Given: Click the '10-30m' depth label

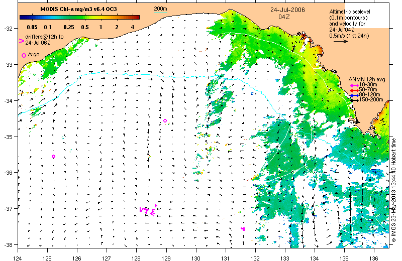Looking at the screenshot, I should 368,84.
